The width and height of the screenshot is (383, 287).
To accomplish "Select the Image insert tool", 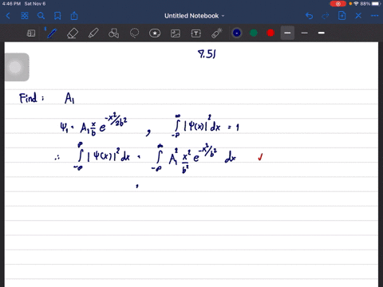I will point(176,33).
